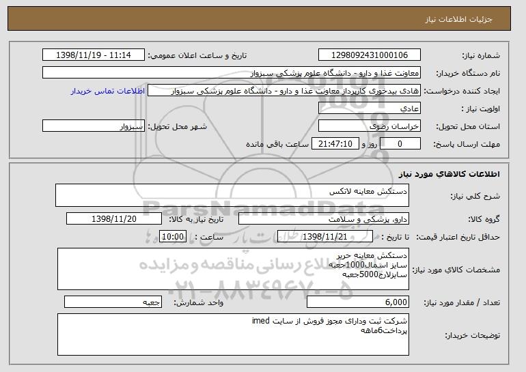The height and width of the screenshot is (372, 526).
Task: Click the مشخصات کالای مورد نیاز text area
Action: [233, 269]
